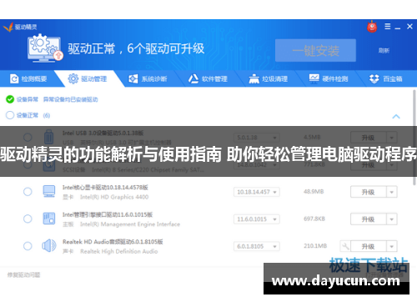Switch to the 检测概要 tab

pos(28,79)
